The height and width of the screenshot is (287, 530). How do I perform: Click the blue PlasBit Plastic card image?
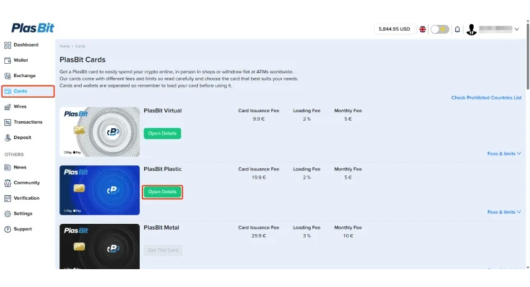tap(100, 190)
